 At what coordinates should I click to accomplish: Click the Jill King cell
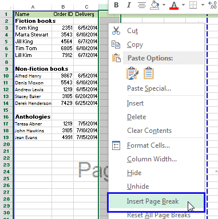[33, 42]
